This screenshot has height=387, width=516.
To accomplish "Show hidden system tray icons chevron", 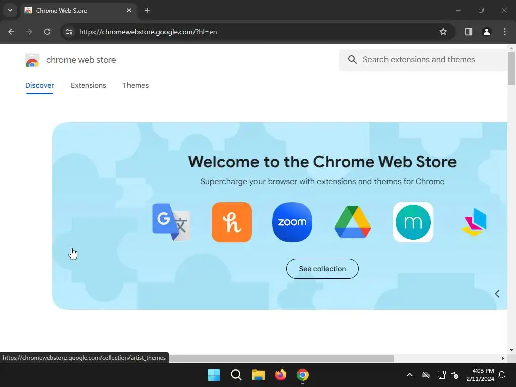I will click(x=410, y=375).
